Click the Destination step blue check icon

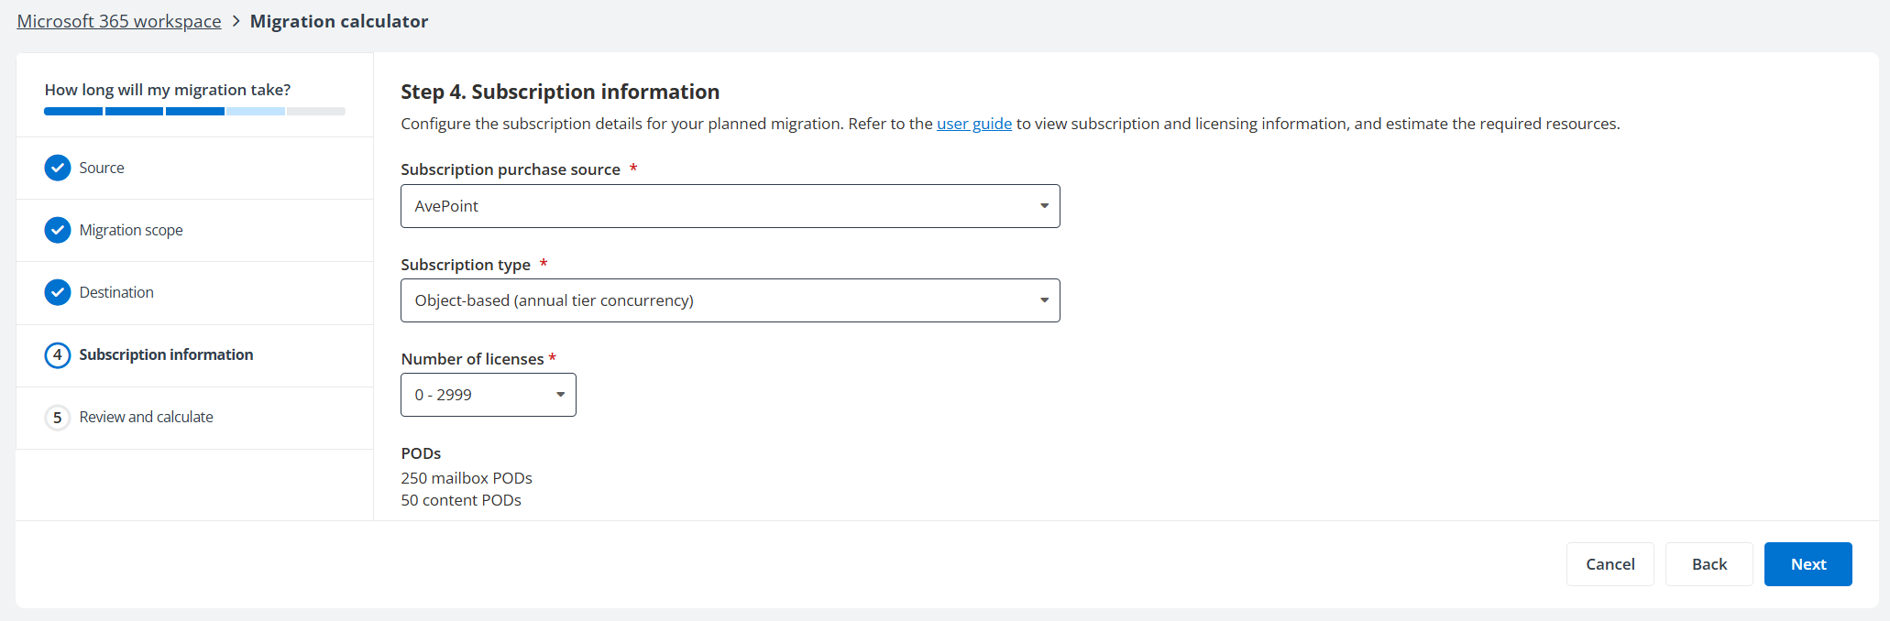pyautogui.click(x=57, y=292)
